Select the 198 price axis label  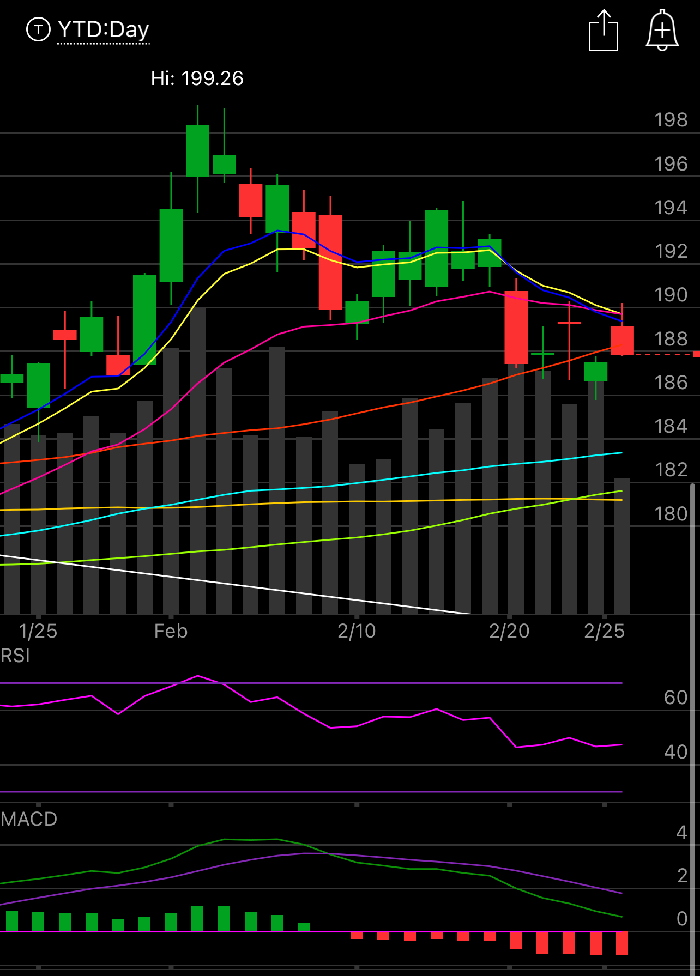coord(671,120)
